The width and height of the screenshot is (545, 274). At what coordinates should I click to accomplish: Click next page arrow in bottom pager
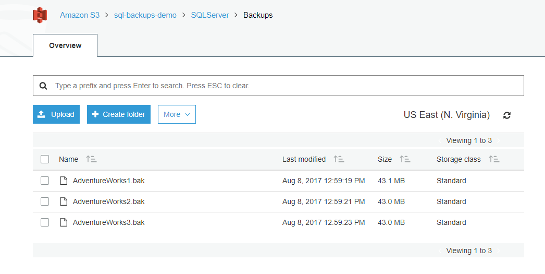[x=499, y=251]
